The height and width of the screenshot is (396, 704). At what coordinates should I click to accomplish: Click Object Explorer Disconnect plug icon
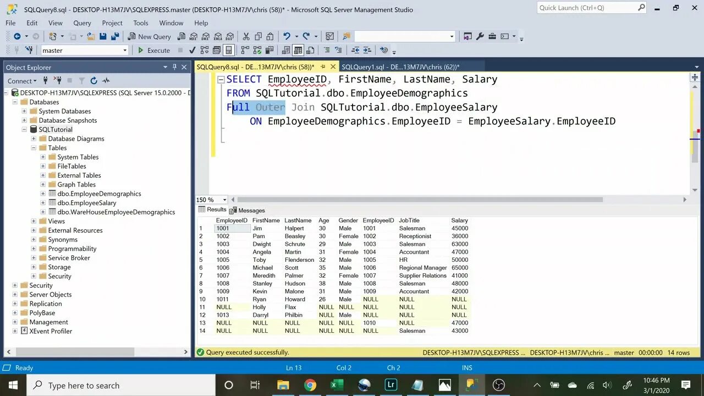[x=57, y=80]
